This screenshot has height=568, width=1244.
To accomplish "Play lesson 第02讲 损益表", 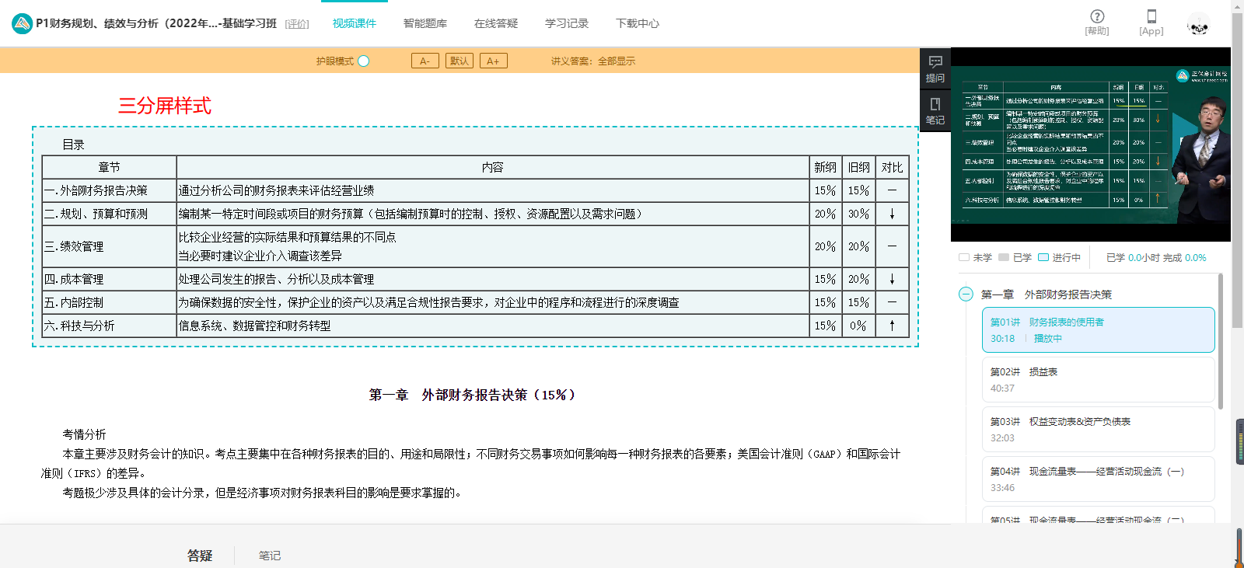I will click(1098, 379).
